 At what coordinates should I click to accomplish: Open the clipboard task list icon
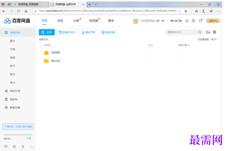tap(193, 21)
